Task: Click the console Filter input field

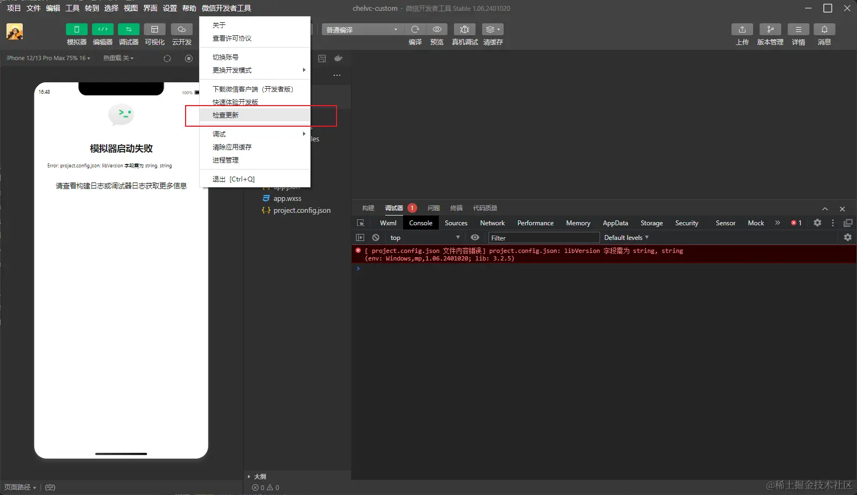Action: click(x=544, y=238)
